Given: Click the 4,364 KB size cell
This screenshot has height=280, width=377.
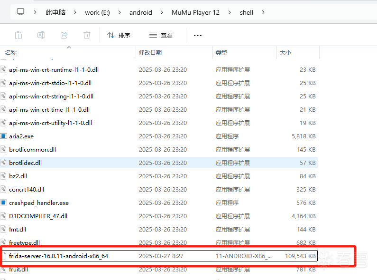Looking at the screenshot, I should [303, 216].
